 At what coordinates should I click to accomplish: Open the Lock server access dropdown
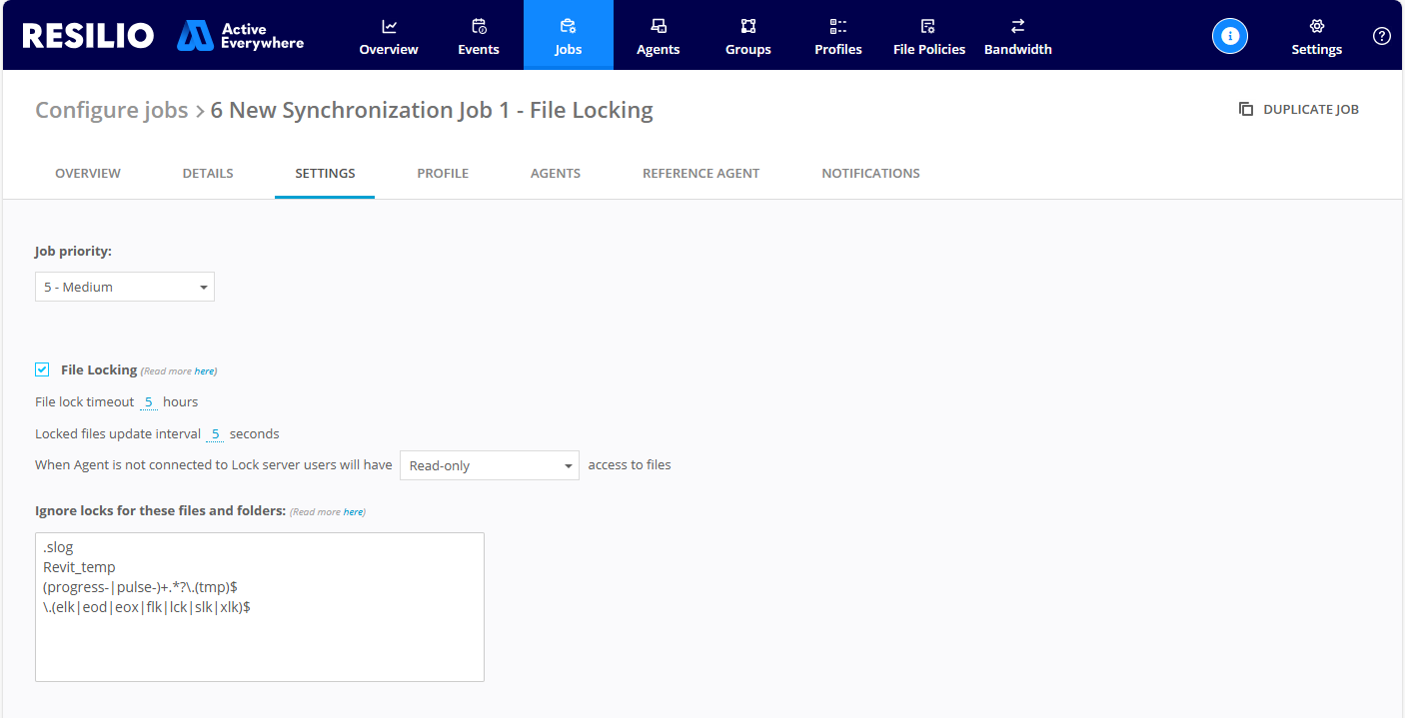tap(489, 464)
